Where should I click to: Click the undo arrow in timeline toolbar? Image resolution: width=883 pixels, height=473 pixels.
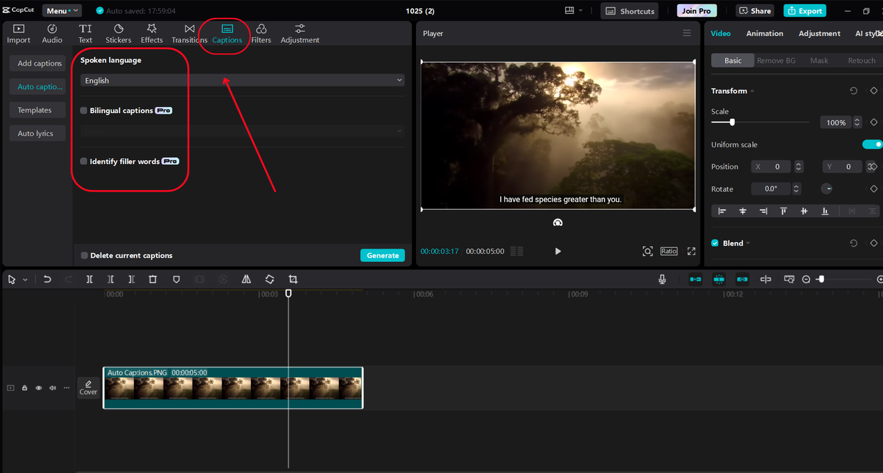[x=47, y=279]
